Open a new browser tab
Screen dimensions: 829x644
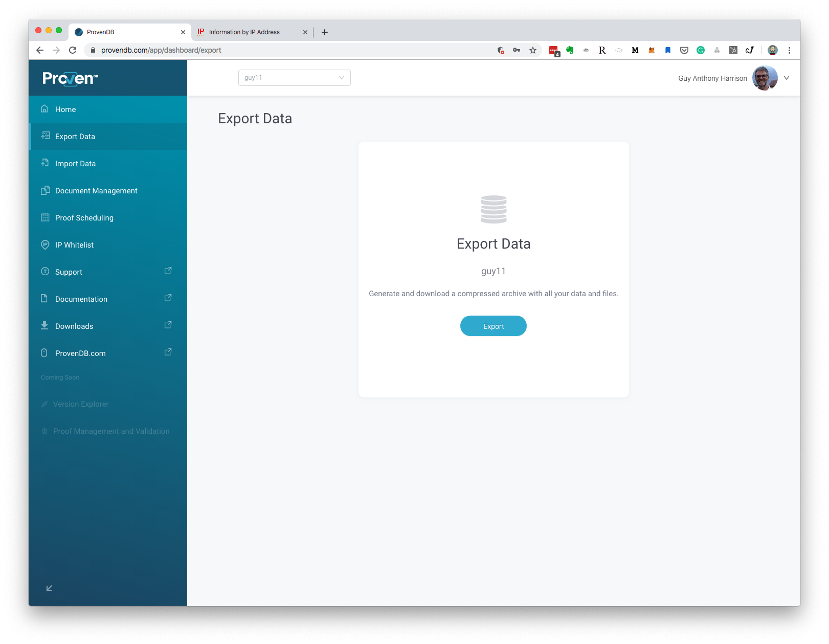click(325, 32)
